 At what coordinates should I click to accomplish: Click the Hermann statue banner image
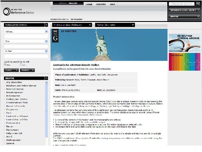tap(109, 45)
